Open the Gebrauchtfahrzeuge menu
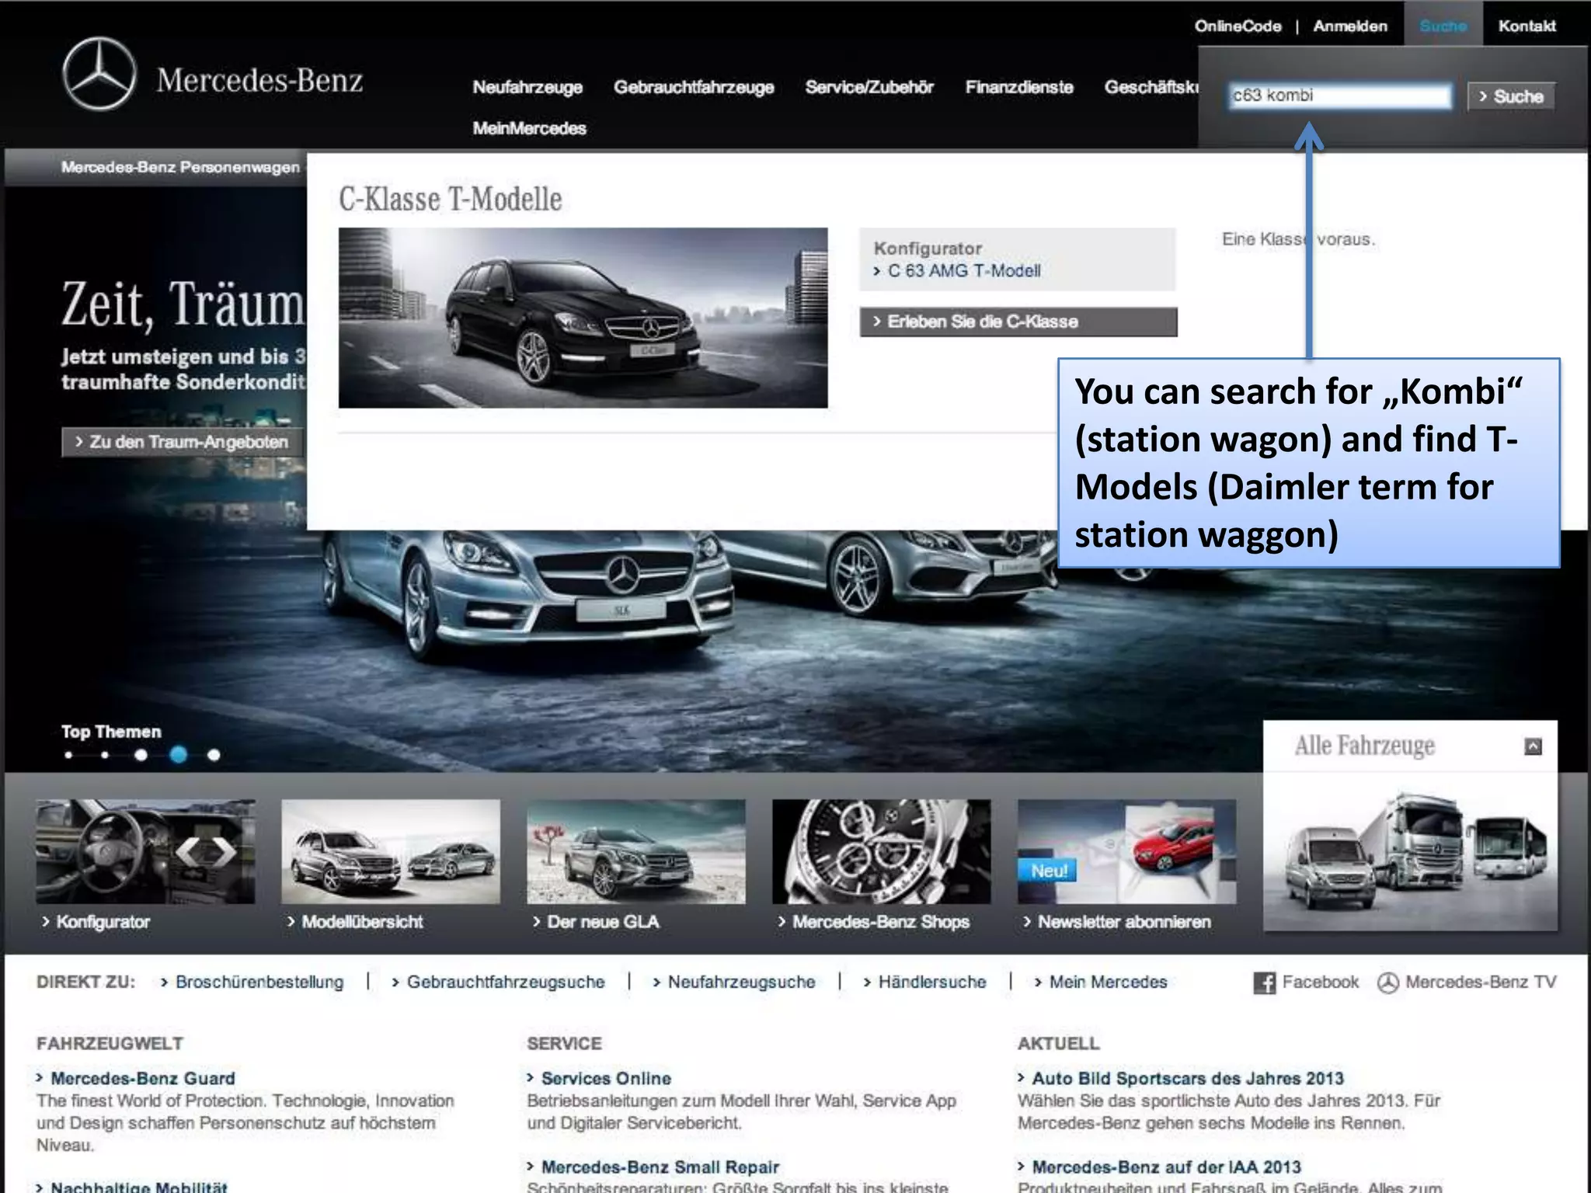Image resolution: width=1591 pixels, height=1193 pixels. pyautogui.click(x=694, y=87)
